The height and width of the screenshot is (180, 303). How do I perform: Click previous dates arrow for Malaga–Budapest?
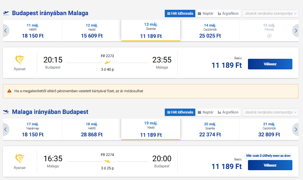6,129
